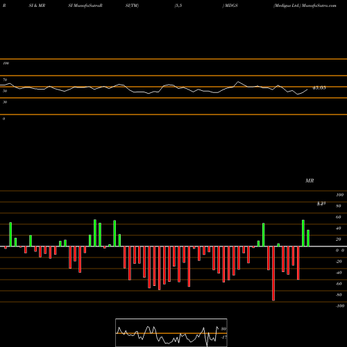Click the 40 label on MR axis
The image size is (347, 347).
click(339, 228)
